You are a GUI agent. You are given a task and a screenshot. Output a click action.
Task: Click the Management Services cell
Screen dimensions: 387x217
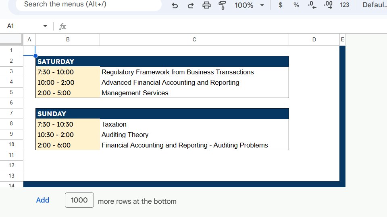tap(194, 93)
